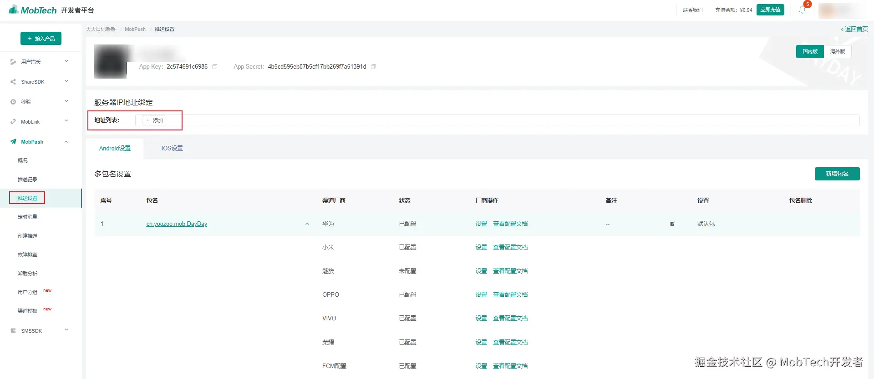Screen dimensions: 874x379
Task: Click the 用户增长 sidebar icon
Action: (13, 62)
